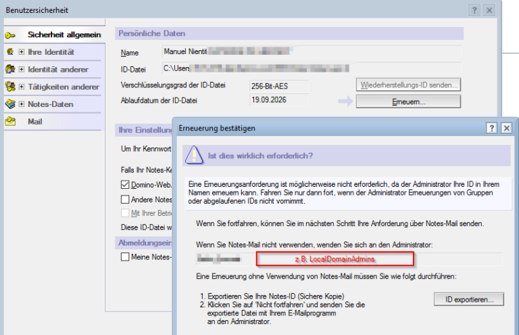Image resolution: width=519 pixels, height=335 pixels.
Task: Click the 256-Bit-AES encryption value
Action: pyautogui.click(x=278, y=86)
